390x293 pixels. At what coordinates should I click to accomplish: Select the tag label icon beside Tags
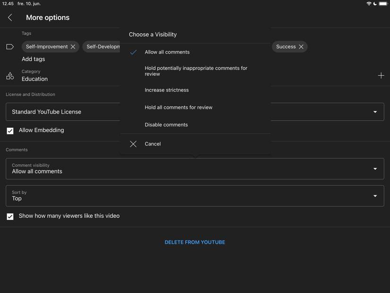[x=9, y=46]
